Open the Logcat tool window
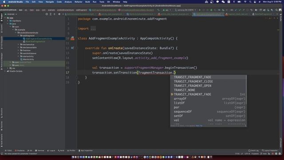The image size is (284, 160). (x=51, y=151)
